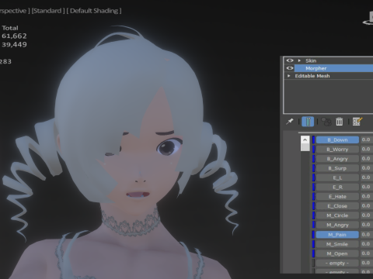
Task: Click channel list scroll up arrow
Action: click(x=305, y=139)
